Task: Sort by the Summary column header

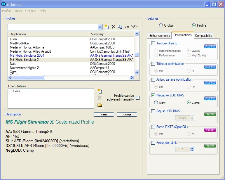Action: pos(111,34)
